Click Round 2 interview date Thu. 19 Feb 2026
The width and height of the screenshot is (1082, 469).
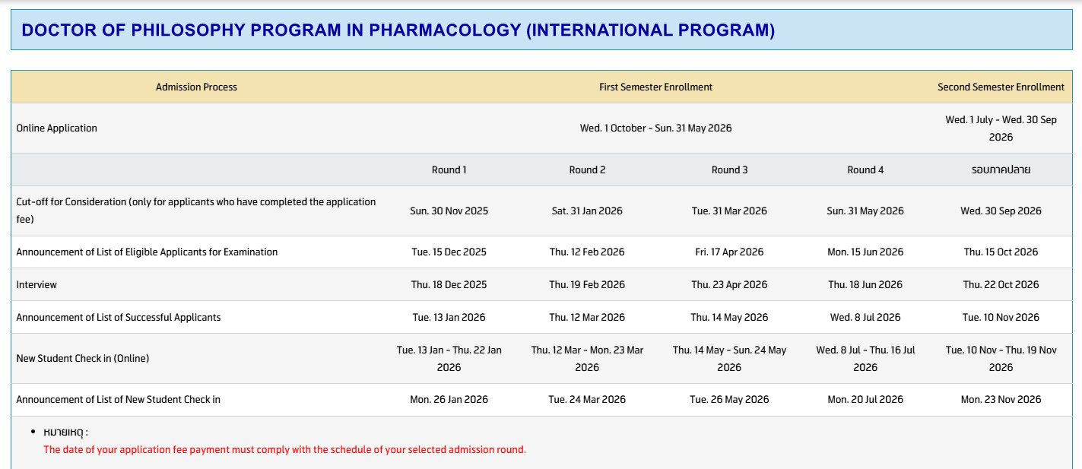[x=587, y=285]
